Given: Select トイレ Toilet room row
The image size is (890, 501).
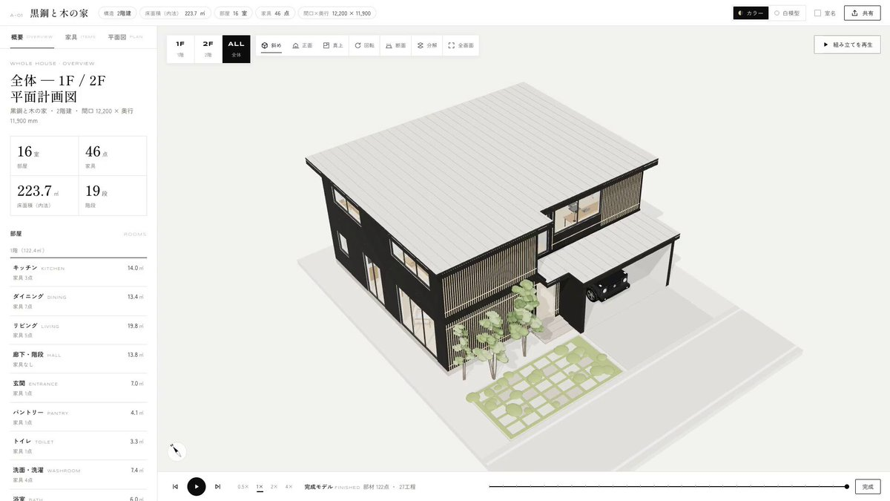Looking at the screenshot, I should (x=79, y=446).
